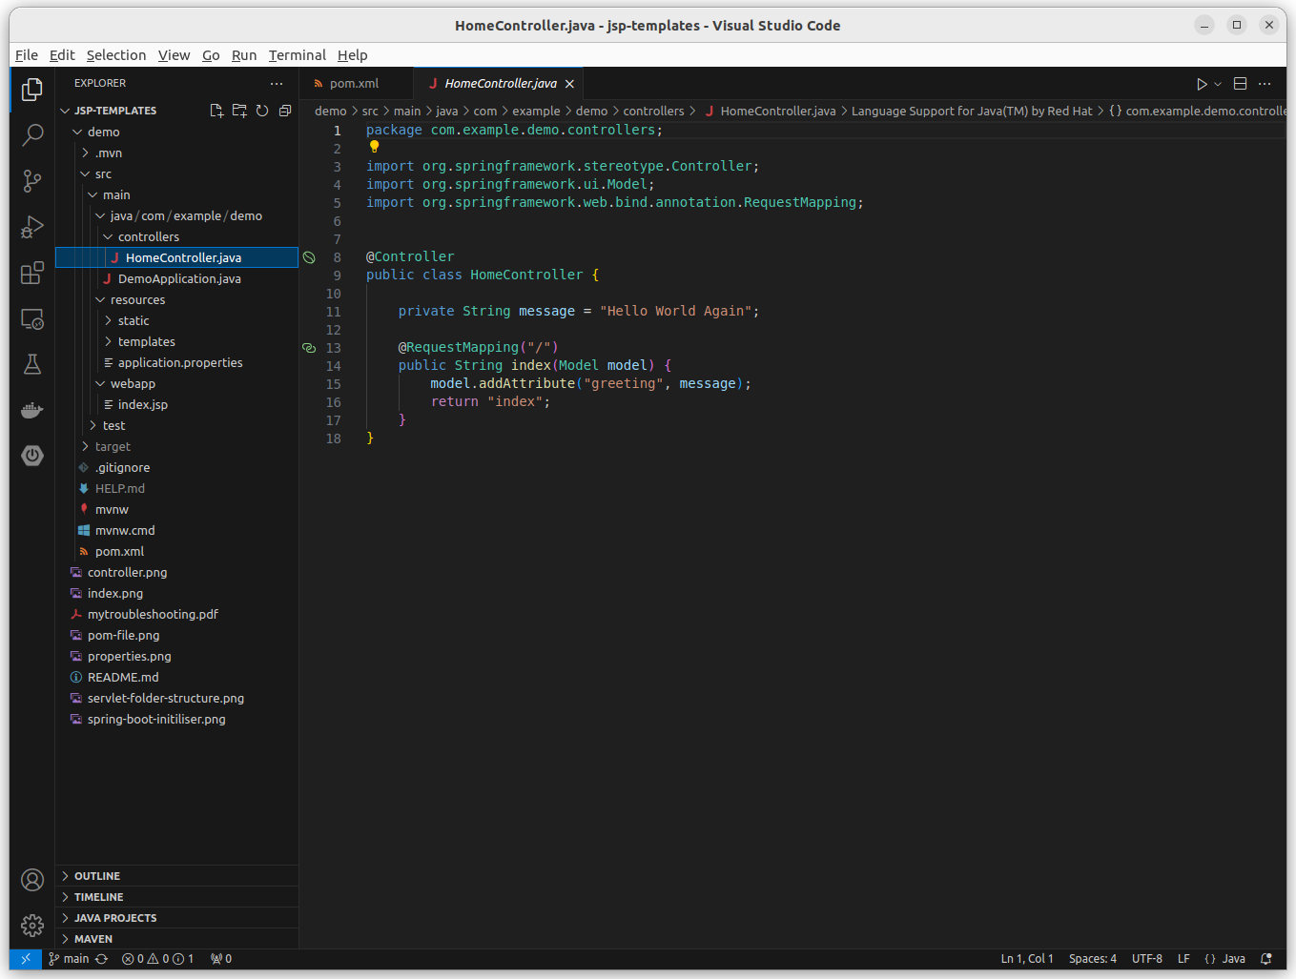Click New Folder icon in explorer header
The width and height of the screenshot is (1296, 979).
[x=239, y=111]
